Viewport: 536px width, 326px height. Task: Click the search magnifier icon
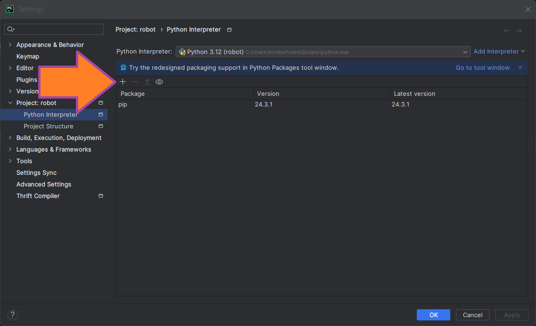coord(11,29)
